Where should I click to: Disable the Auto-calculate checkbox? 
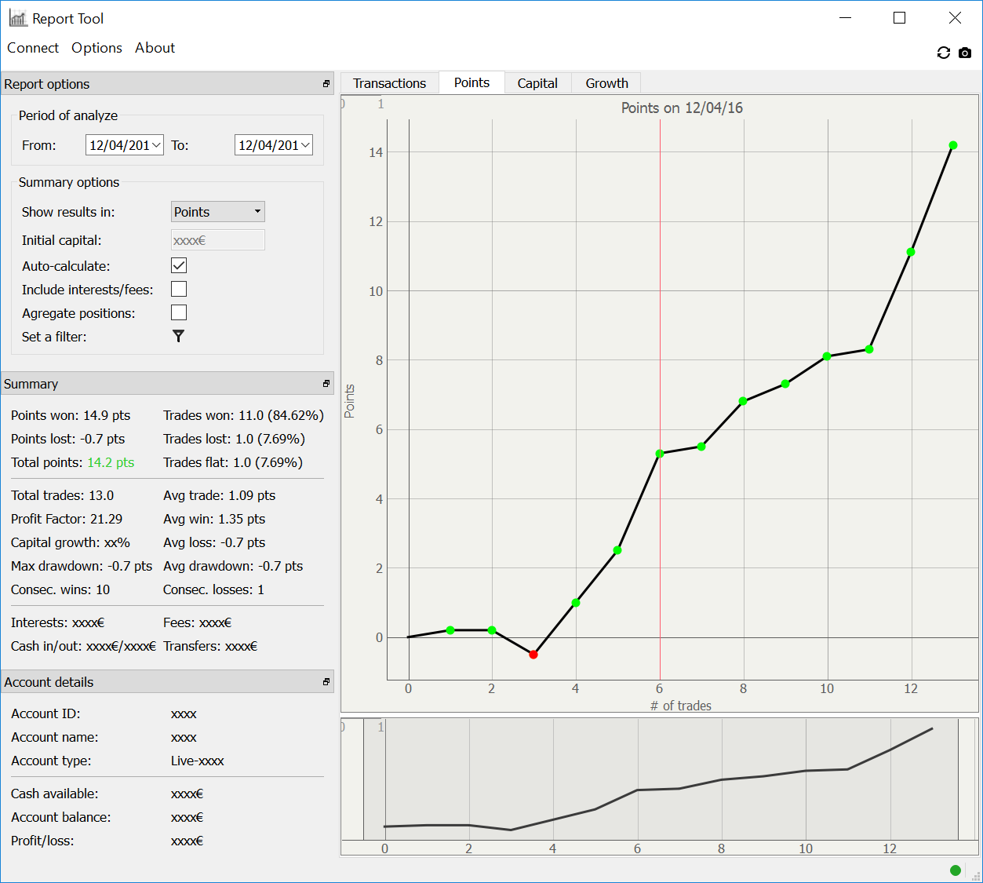[x=179, y=265]
